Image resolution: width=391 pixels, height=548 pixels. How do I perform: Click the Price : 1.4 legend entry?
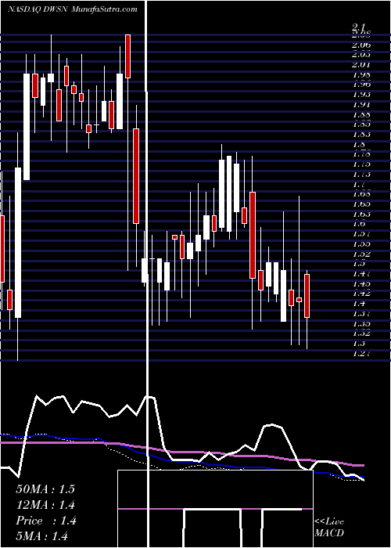click(45, 521)
